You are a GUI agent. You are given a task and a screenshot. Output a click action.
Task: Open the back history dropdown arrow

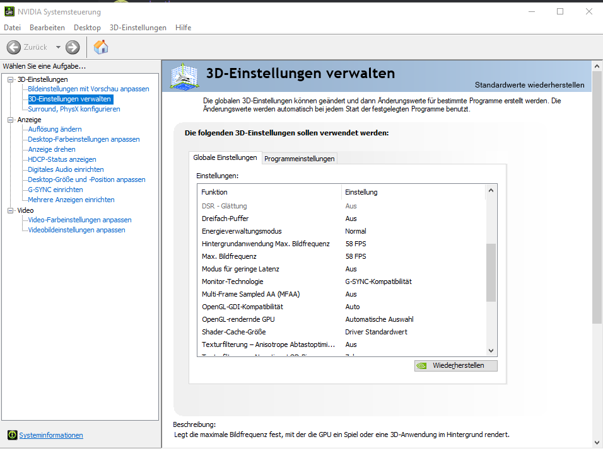pos(58,47)
